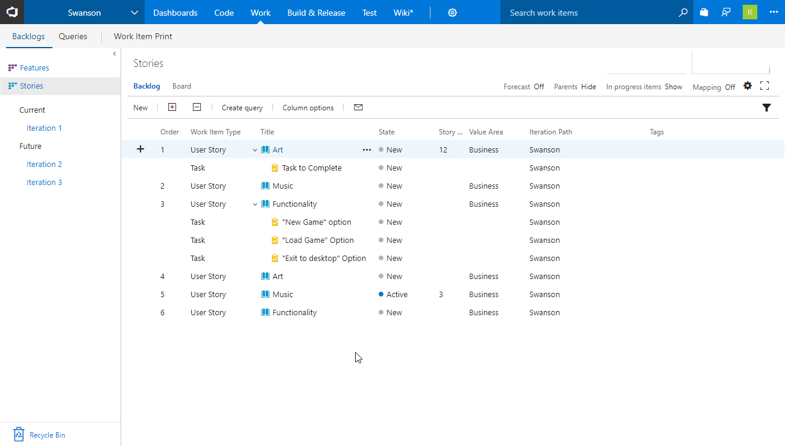Open the send feedback icon
785x446 pixels.
(x=725, y=11)
